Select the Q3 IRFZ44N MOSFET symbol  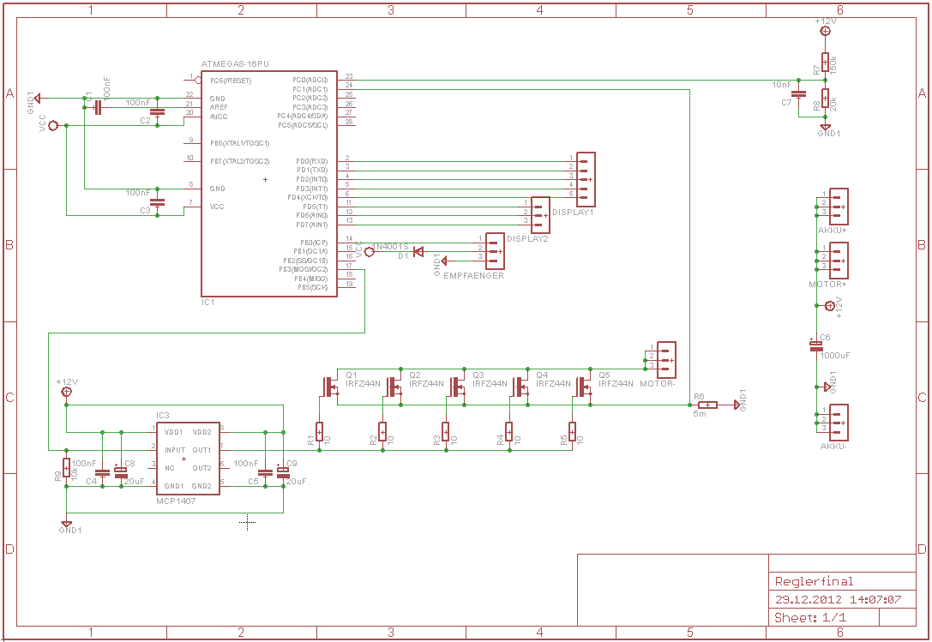click(x=456, y=387)
